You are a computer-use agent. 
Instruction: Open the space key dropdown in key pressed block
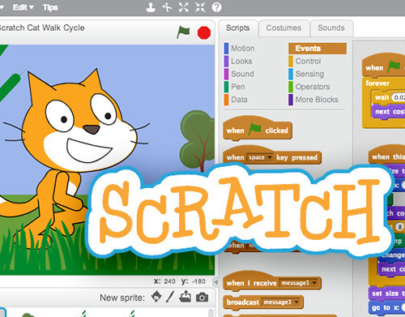tap(260, 157)
